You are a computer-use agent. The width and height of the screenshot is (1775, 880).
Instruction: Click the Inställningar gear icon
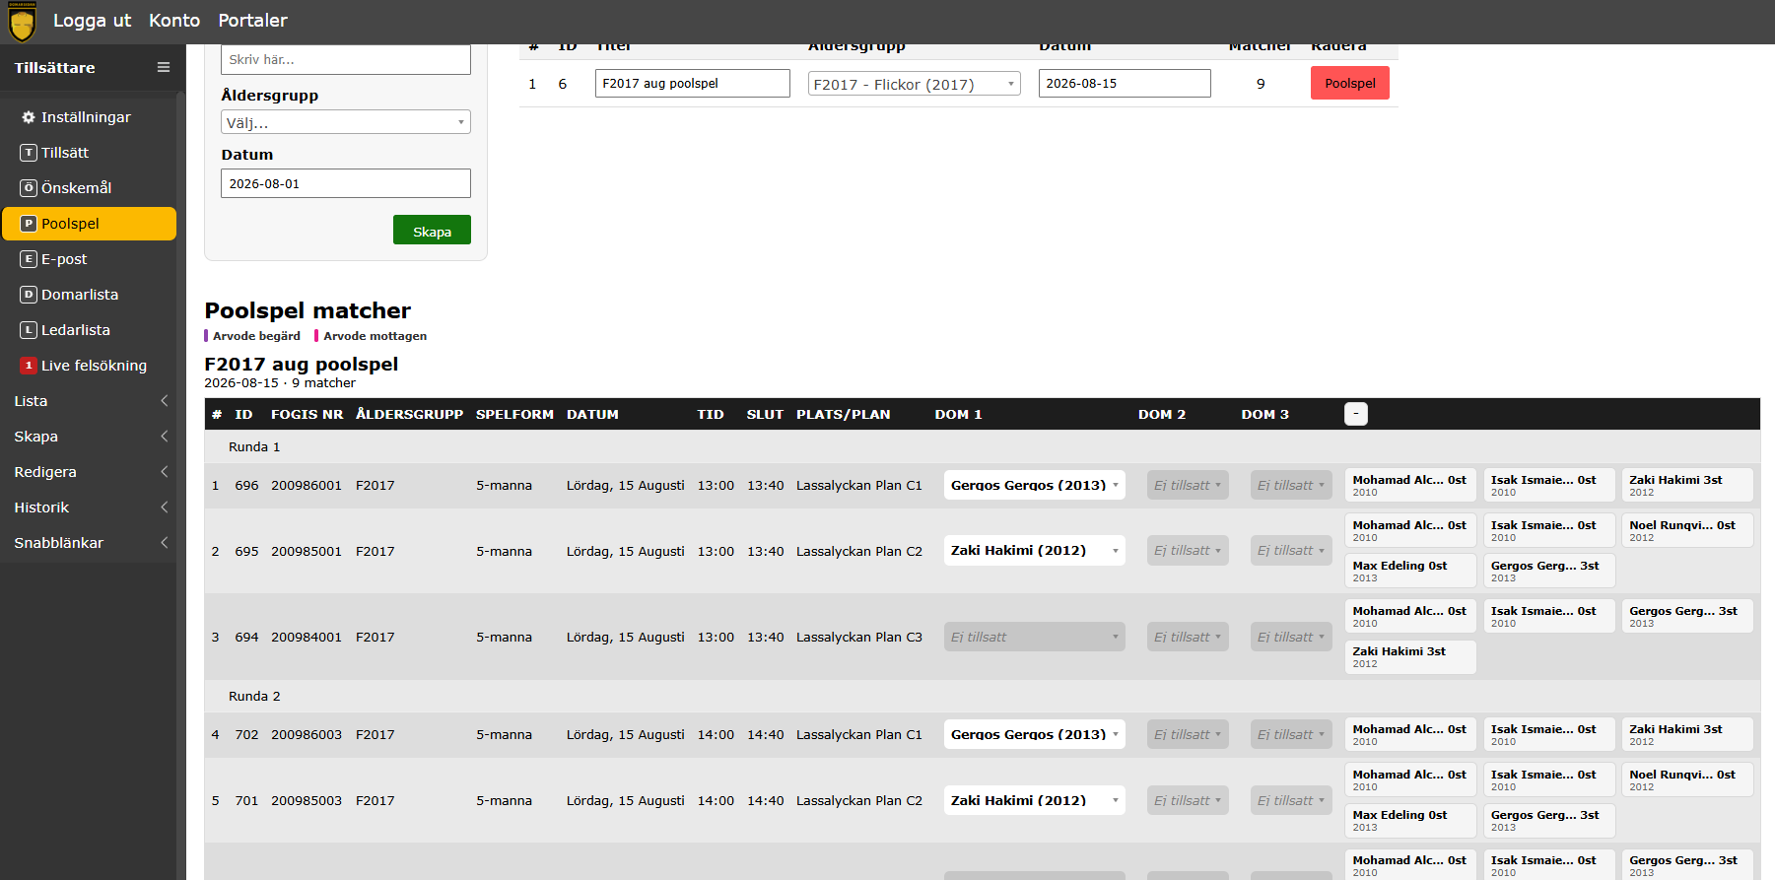click(29, 117)
